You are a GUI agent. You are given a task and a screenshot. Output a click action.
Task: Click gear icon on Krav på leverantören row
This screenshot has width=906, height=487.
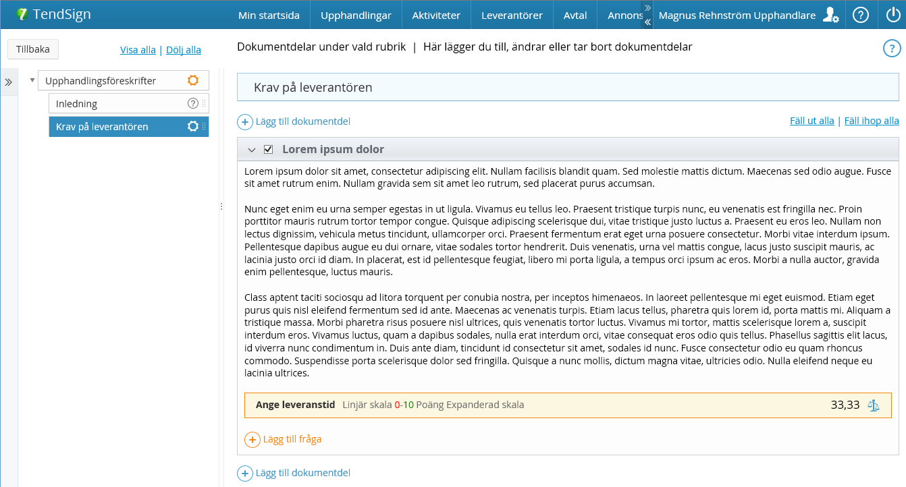coord(193,126)
